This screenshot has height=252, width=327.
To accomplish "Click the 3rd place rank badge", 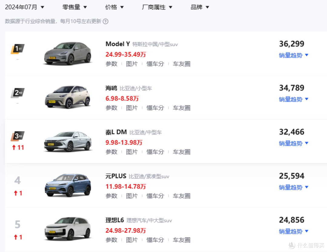I will pyautogui.click(x=18, y=136).
